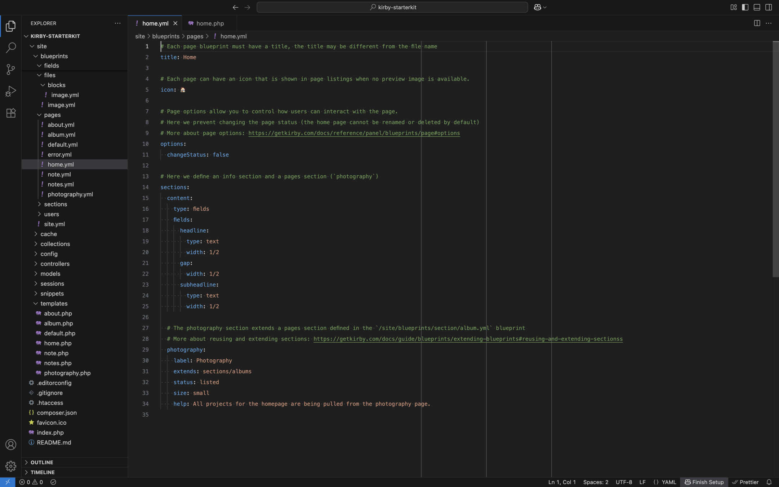This screenshot has width=779, height=487.
Task: Toggle the primary side bar
Action: [745, 7]
